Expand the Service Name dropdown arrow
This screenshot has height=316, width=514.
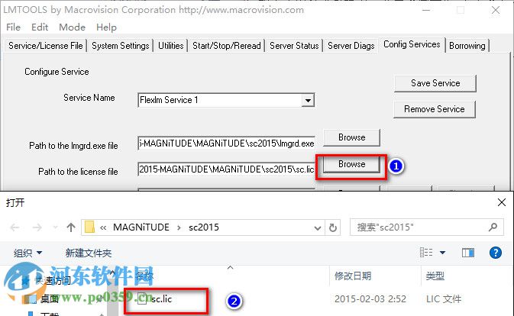pos(308,100)
